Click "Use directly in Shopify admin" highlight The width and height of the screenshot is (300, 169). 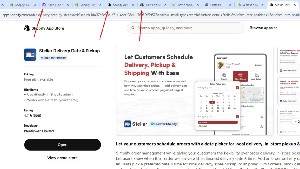point(50,94)
